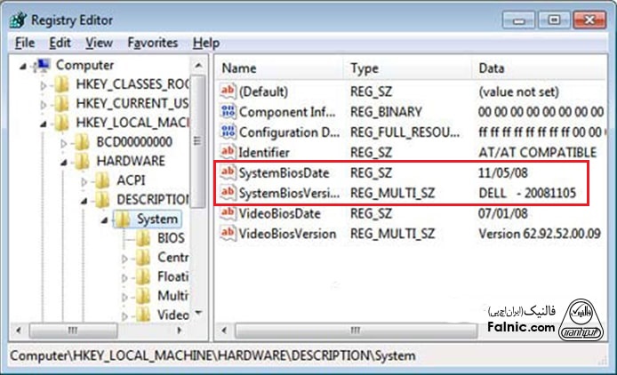Select the BIOS subkey folder

click(x=171, y=238)
